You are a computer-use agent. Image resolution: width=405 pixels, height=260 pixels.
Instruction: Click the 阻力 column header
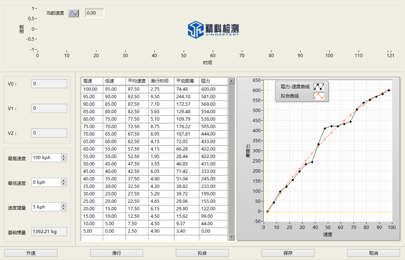click(213, 81)
